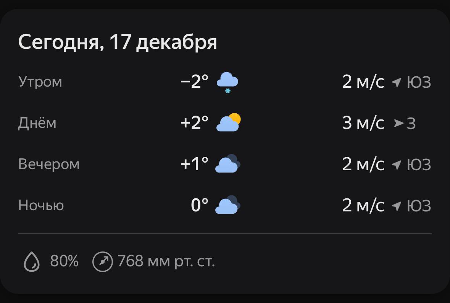Click the "Ночью" row label
Screen dimensions: 450x303
point(41,205)
